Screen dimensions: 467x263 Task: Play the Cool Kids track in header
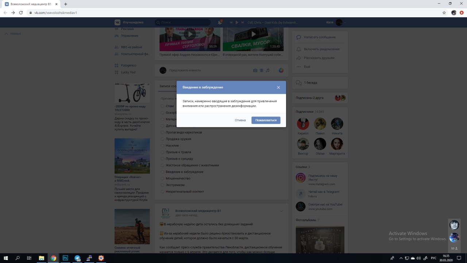(x=237, y=22)
